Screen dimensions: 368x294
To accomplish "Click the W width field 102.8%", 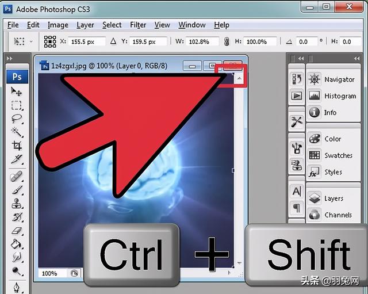I will (202, 42).
